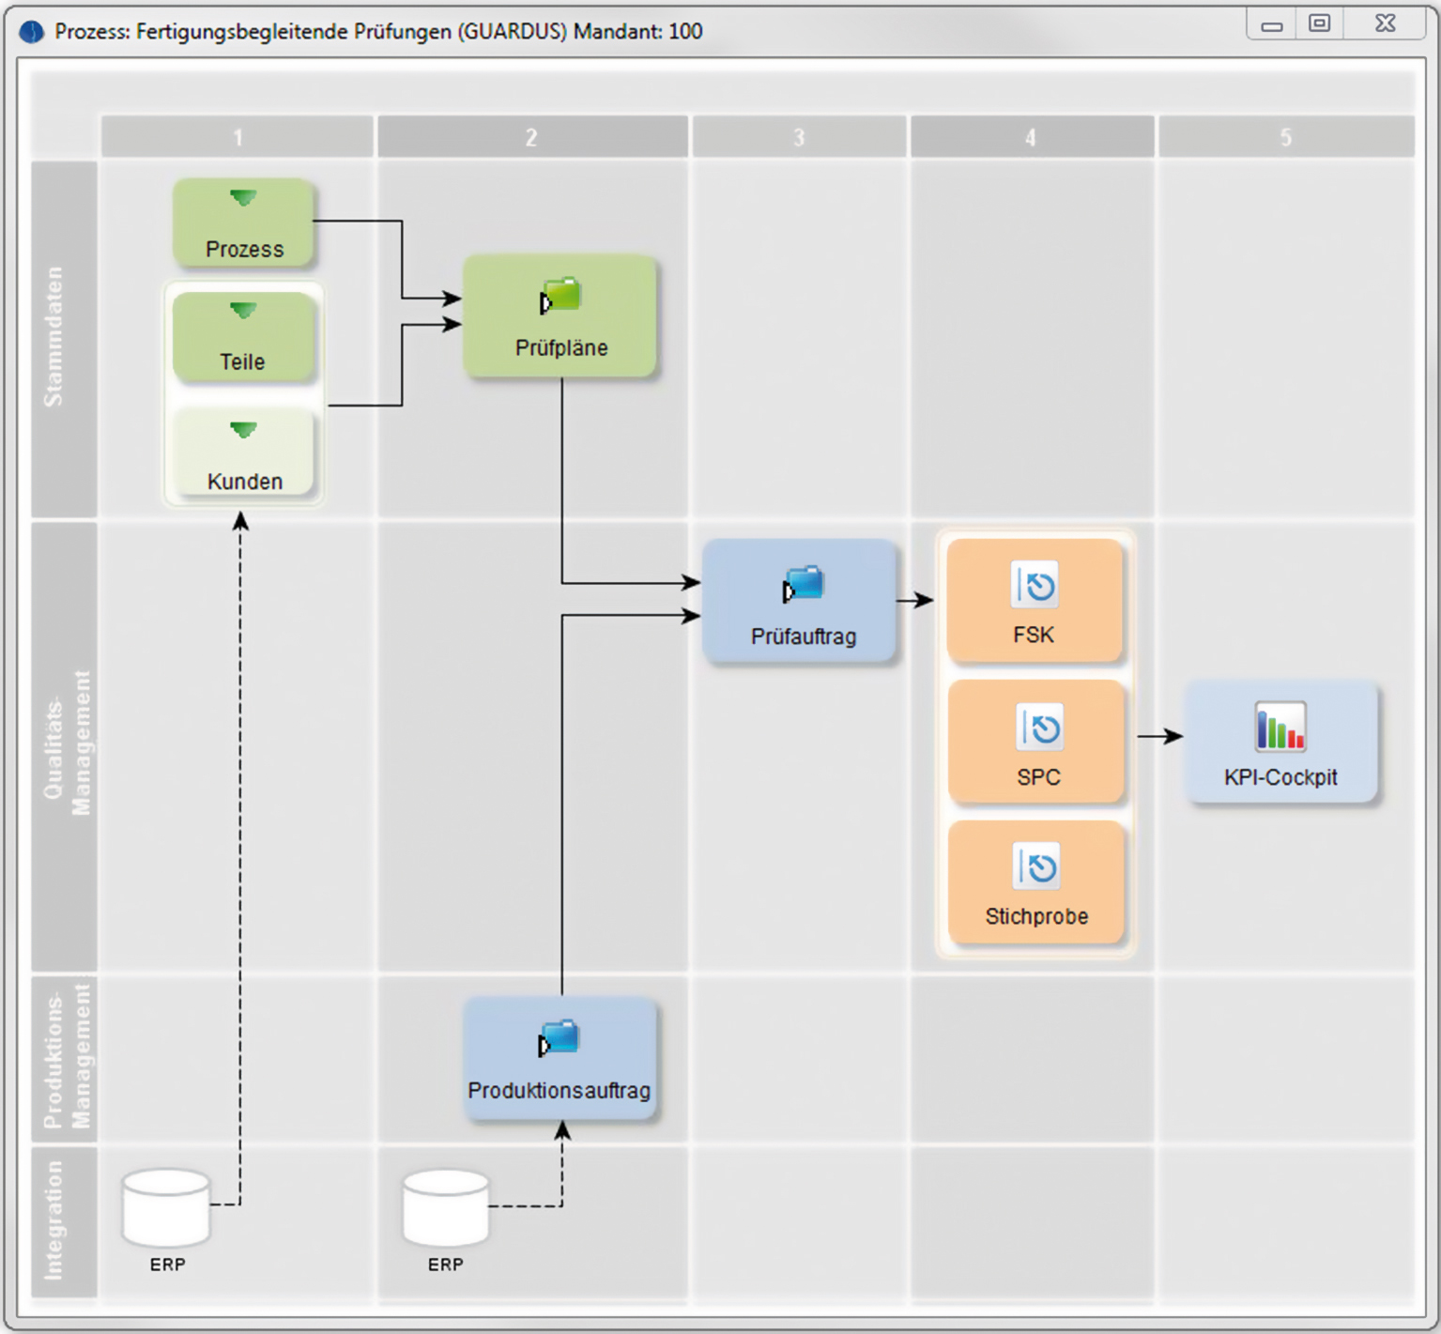Click the Prüfauftrag blue folder icon
The width and height of the screenshot is (1441, 1334).
[804, 585]
